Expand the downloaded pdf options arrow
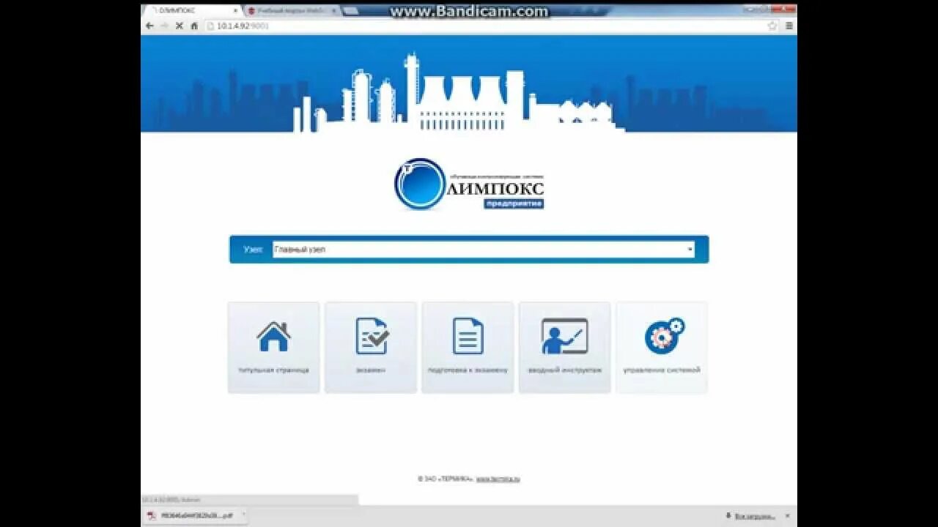Screen dimensions: 938x527 [x=243, y=515]
